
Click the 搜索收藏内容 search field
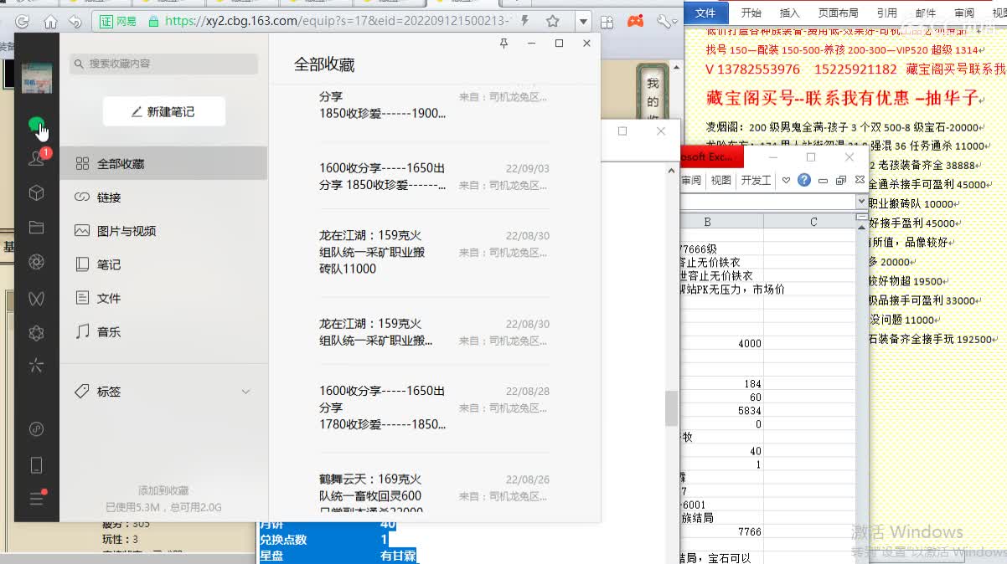click(x=163, y=64)
